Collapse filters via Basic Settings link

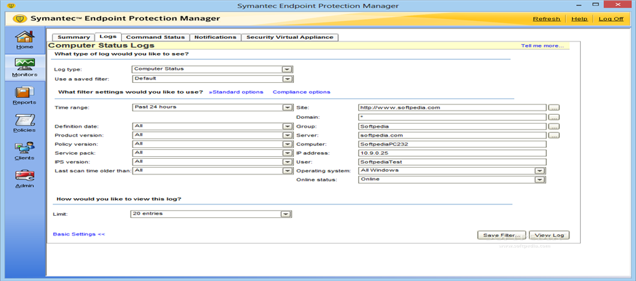click(79, 234)
